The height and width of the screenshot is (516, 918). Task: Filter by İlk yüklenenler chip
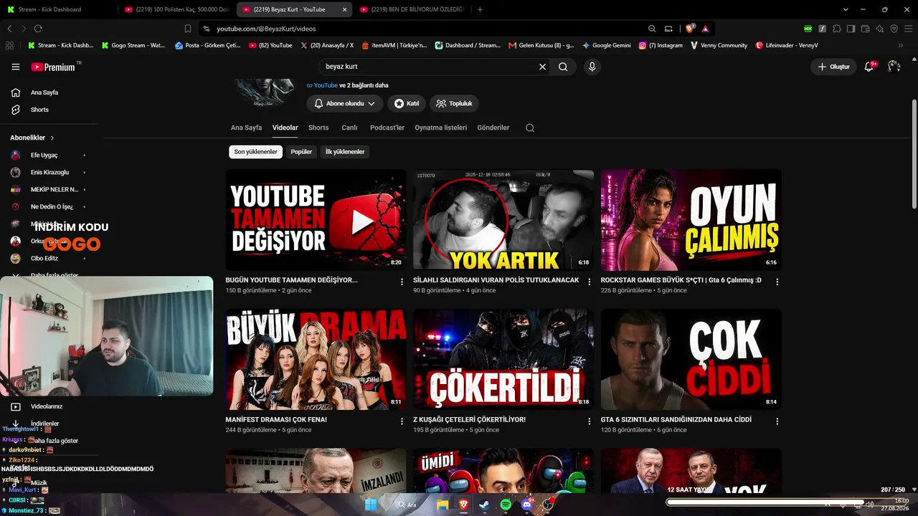(x=345, y=152)
